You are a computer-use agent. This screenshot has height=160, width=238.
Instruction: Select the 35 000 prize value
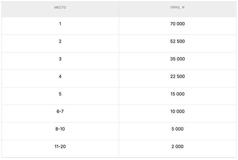[177, 59]
